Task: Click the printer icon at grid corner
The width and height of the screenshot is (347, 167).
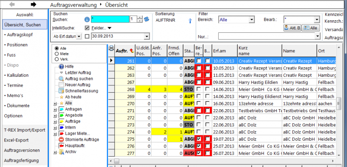Action: point(111,48)
